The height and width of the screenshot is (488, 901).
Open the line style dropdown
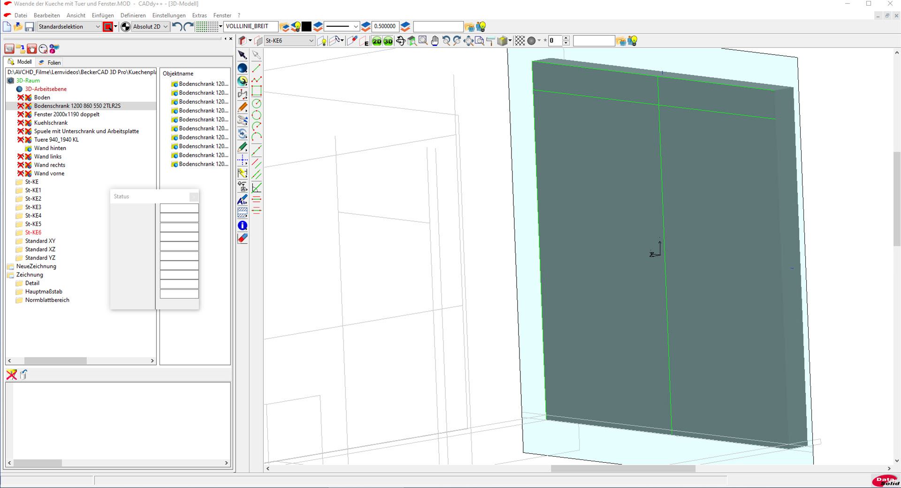pos(342,26)
